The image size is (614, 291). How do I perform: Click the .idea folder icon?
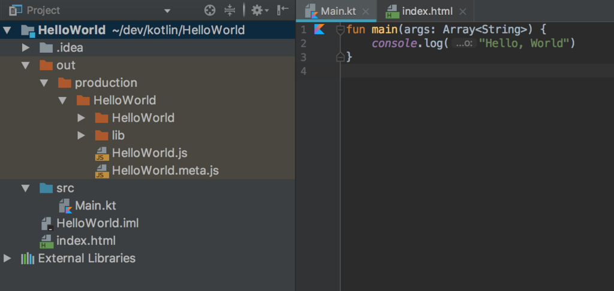(x=46, y=48)
